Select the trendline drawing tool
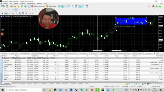 (16, 13)
